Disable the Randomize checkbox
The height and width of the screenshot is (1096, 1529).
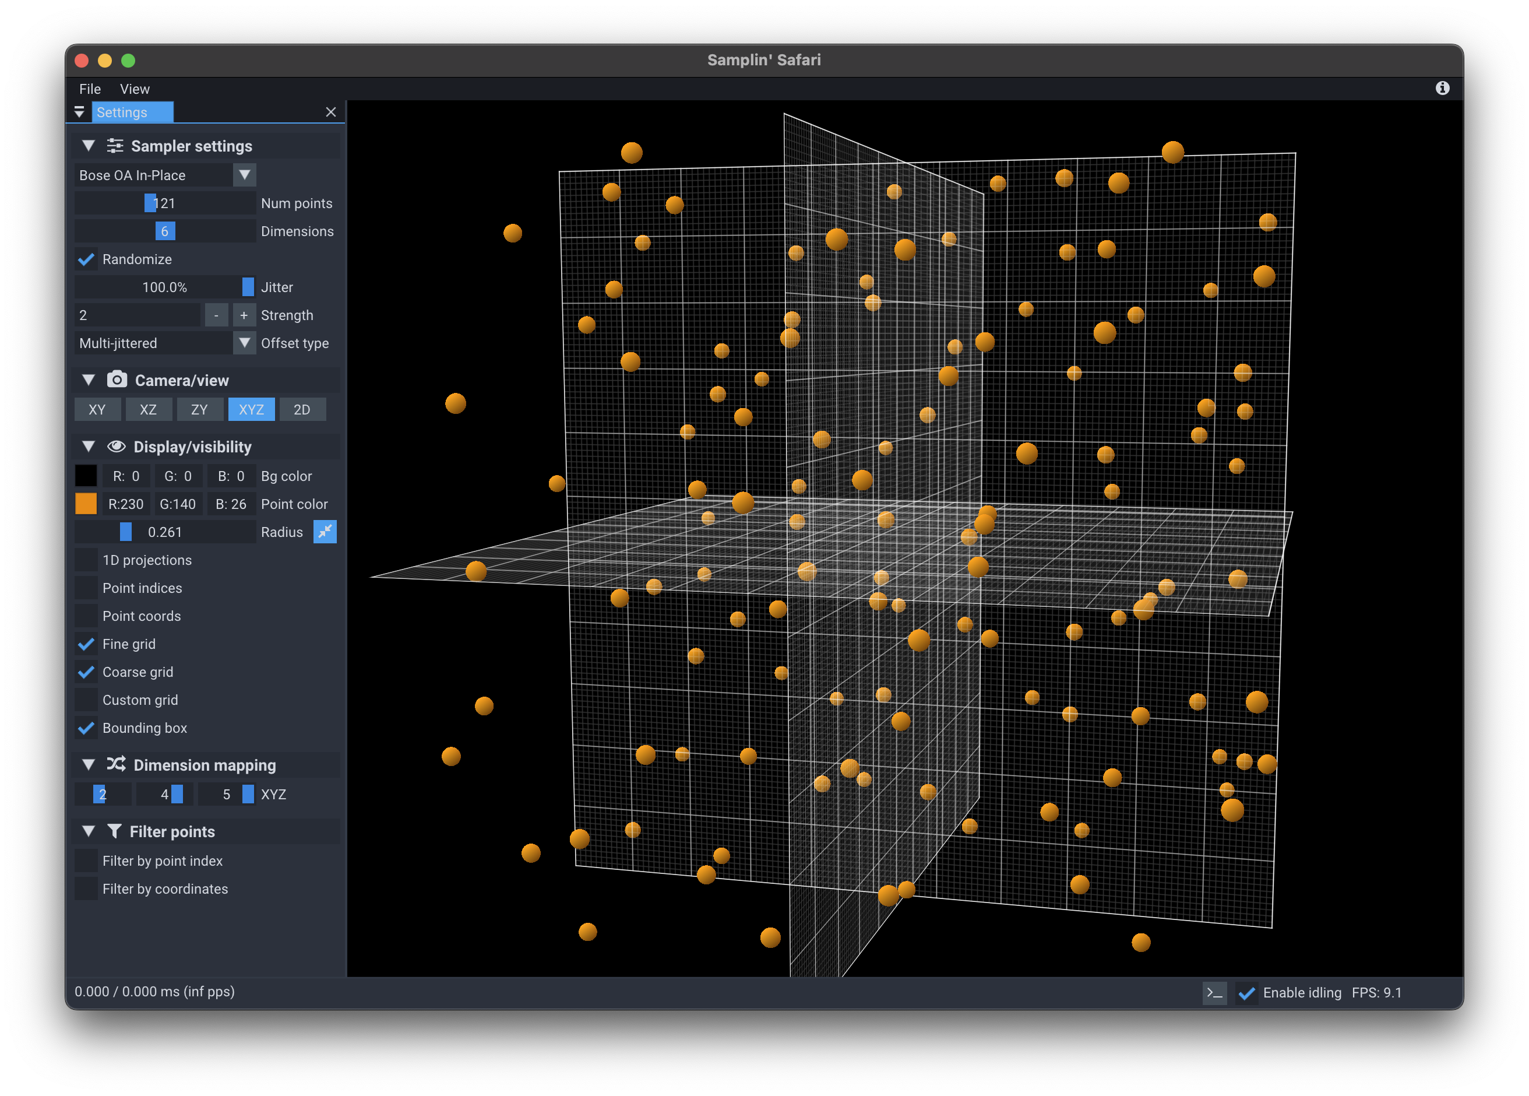pos(86,259)
